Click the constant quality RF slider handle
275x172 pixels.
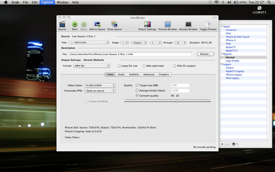click(177, 101)
